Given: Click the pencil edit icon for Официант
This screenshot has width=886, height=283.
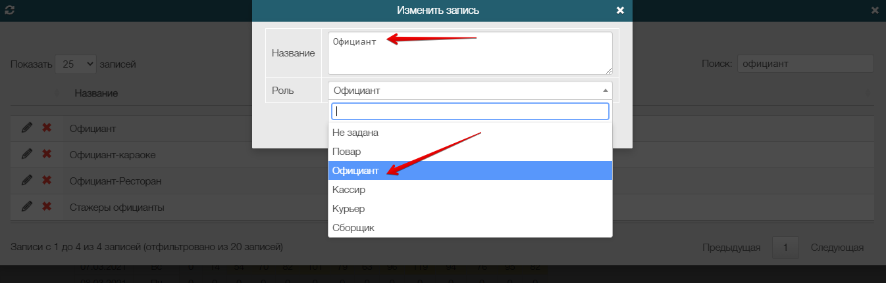Looking at the screenshot, I should tap(27, 128).
